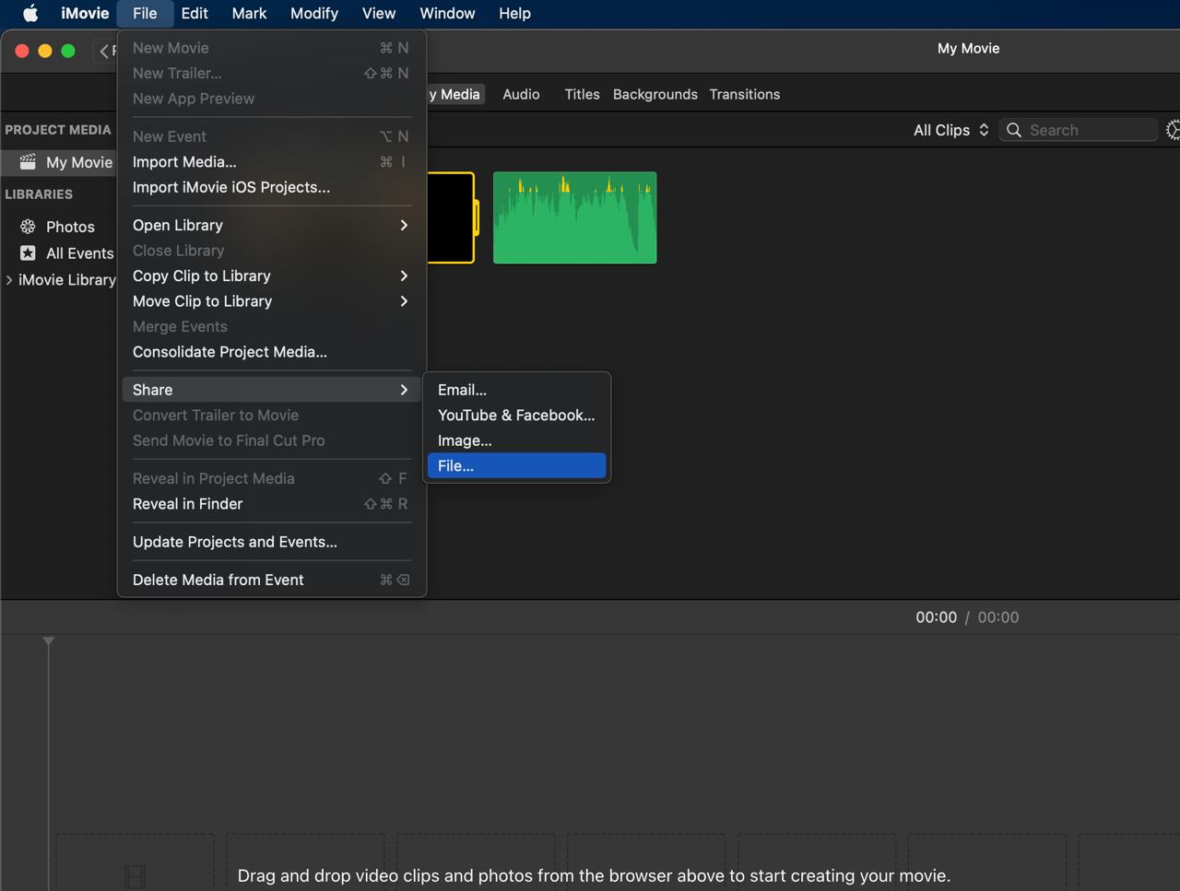Open the Modify menu

[314, 13]
